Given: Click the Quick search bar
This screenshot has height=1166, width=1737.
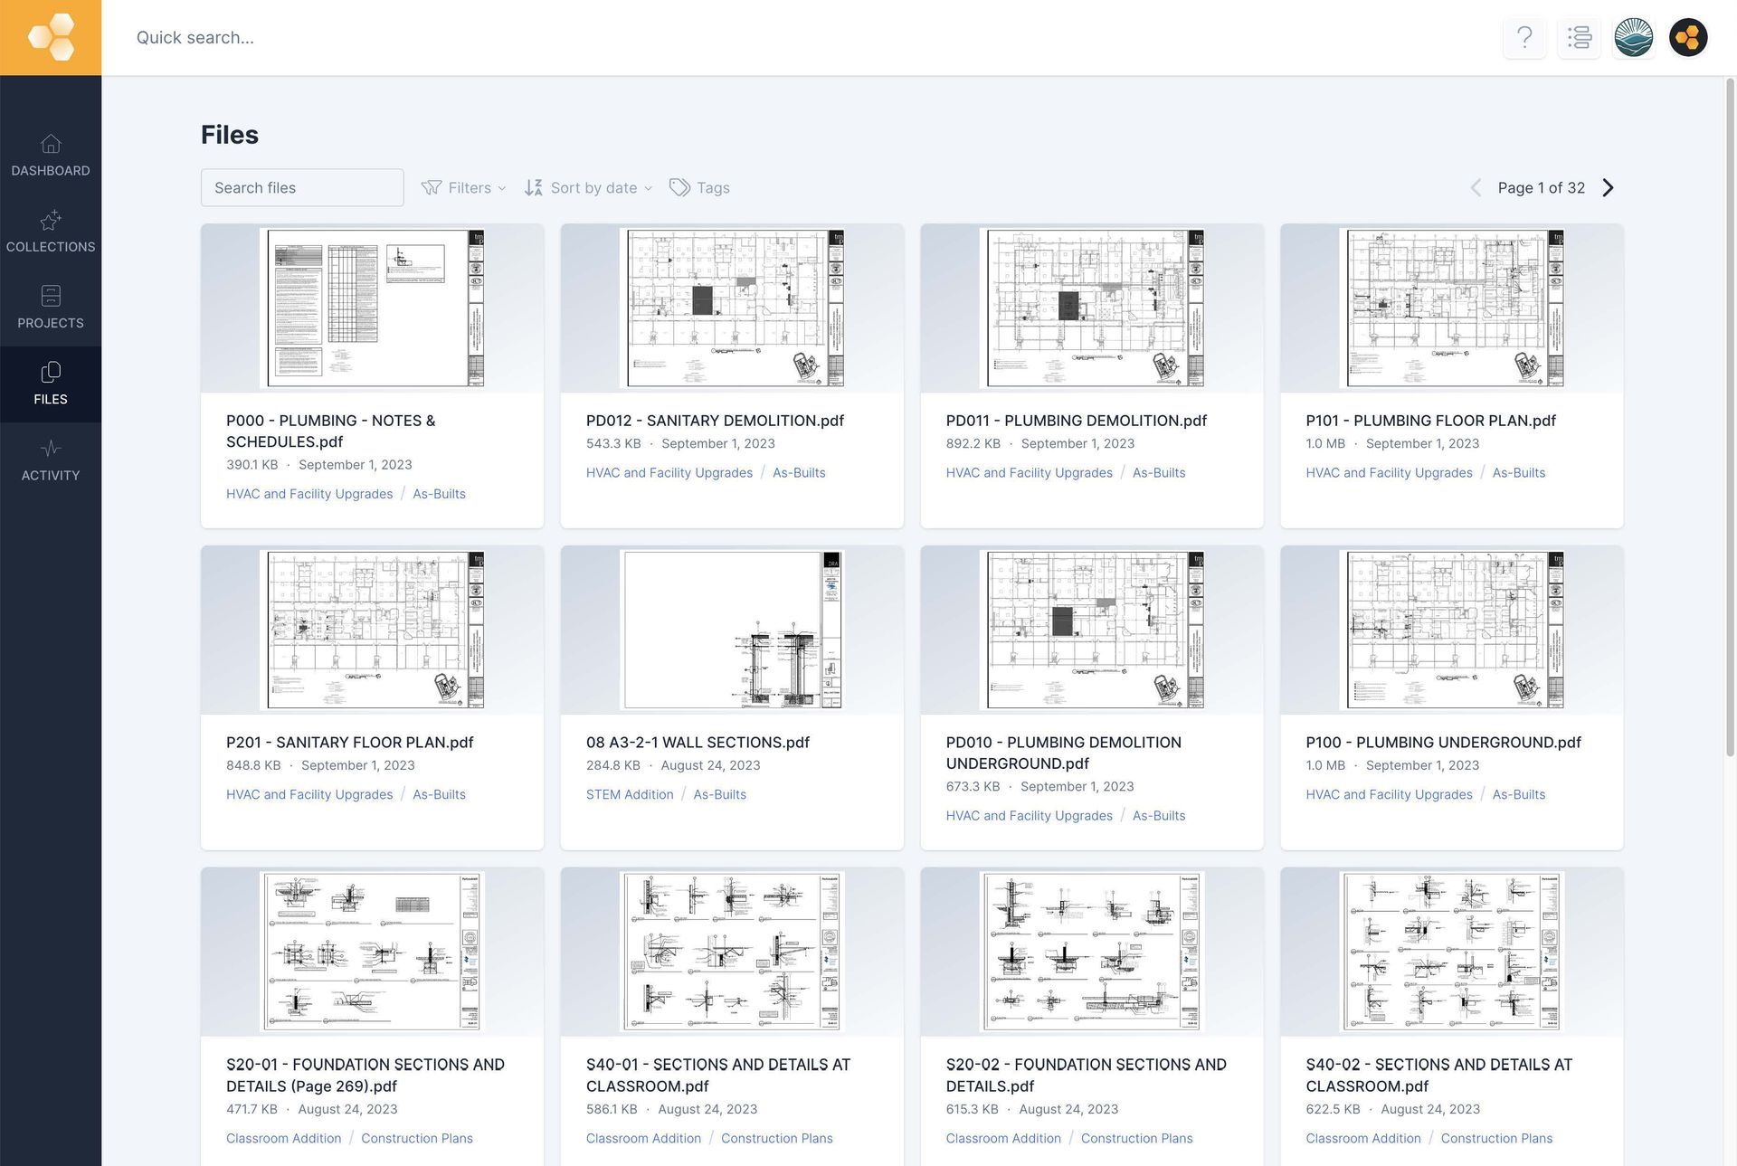Looking at the screenshot, I should click(x=362, y=37).
